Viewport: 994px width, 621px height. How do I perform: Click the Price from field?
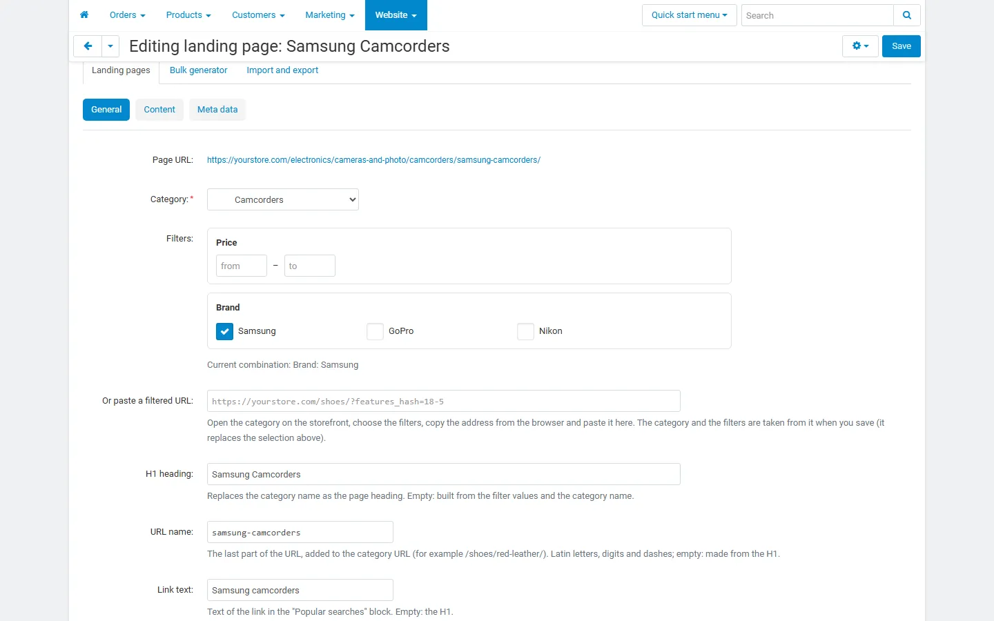point(242,266)
